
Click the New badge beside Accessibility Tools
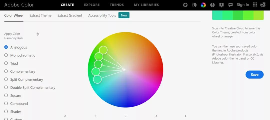[x=124, y=15]
